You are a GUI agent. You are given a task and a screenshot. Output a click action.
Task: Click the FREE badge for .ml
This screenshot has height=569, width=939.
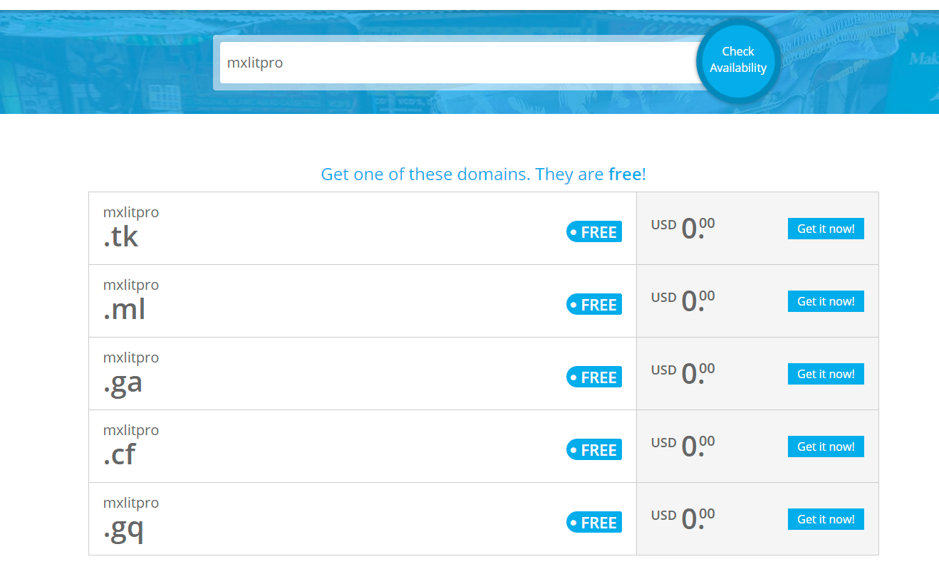pos(593,305)
